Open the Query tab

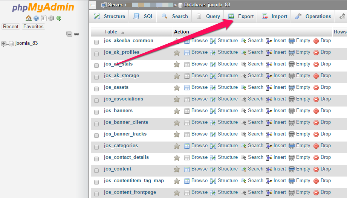tap(208, 16)
